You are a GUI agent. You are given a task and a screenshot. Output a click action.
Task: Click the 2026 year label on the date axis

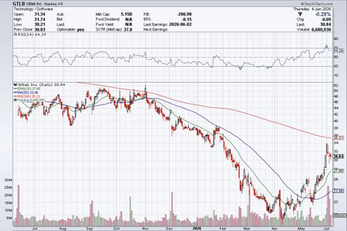pos(197,228)
